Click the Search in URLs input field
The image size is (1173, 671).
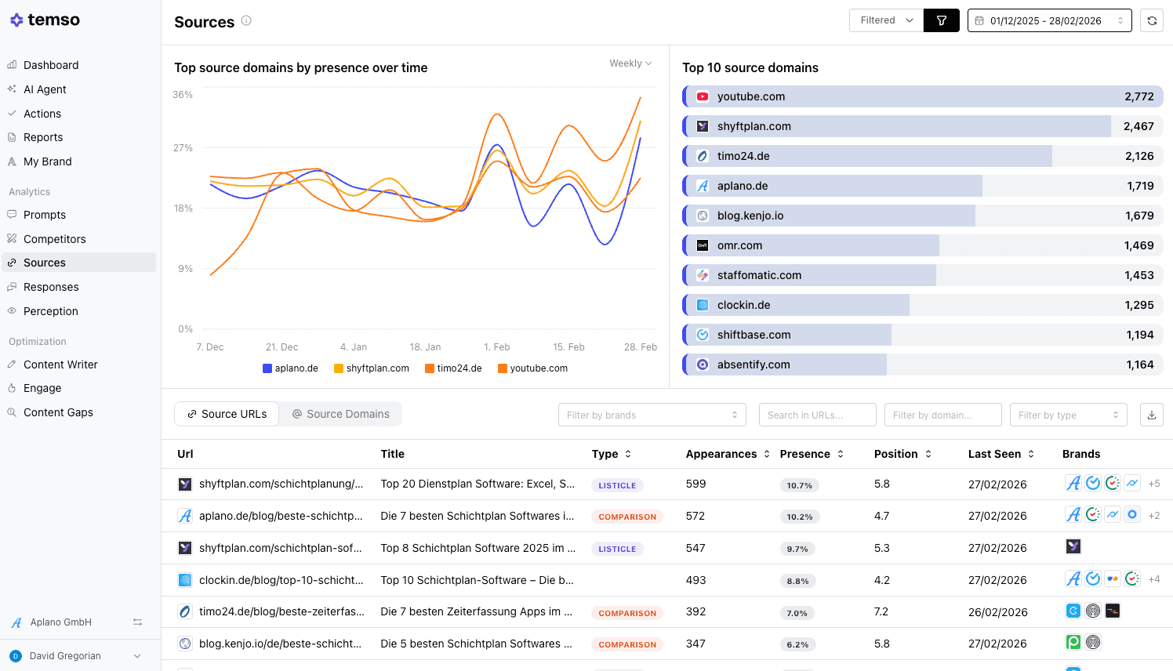click(817, 415)
